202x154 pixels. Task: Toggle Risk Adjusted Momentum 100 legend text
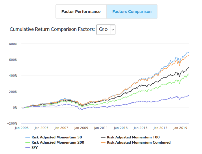(x=133, y=137)
